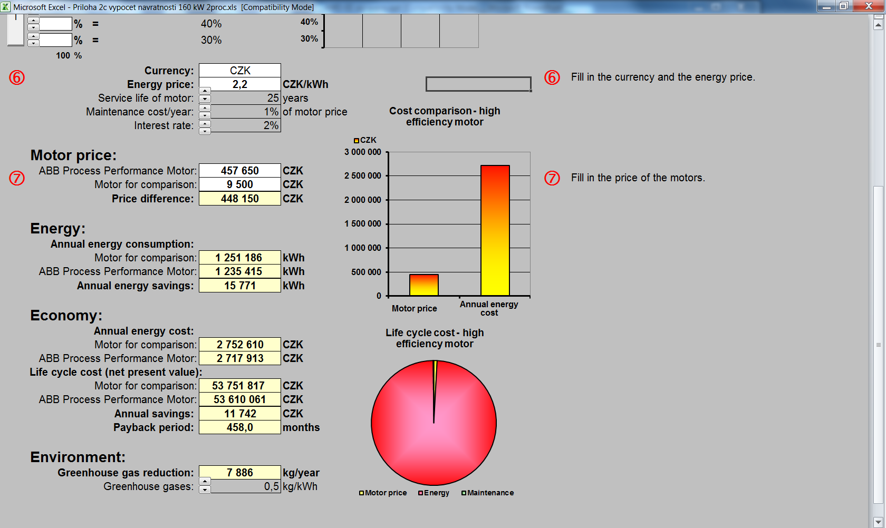Select Annual energy savings value 15 771
Image resolution: width=886 pixels, height=528 pixels.
[x=240, y=286]
